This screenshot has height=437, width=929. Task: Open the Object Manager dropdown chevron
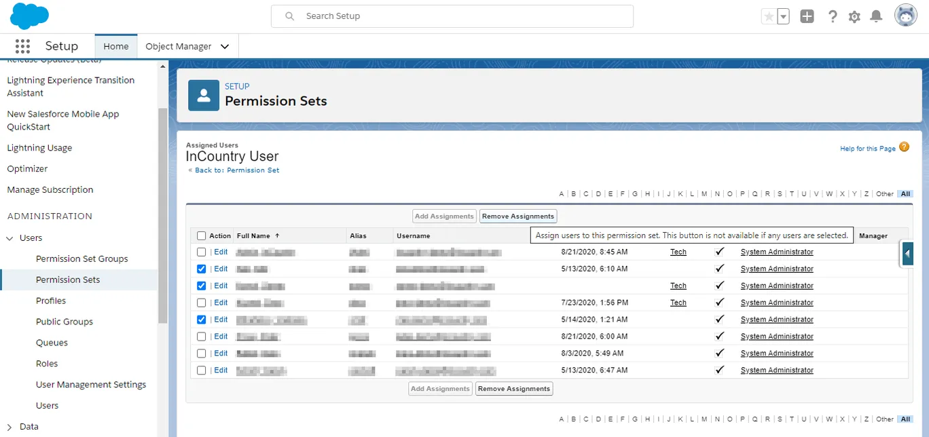tap(224, 46)
